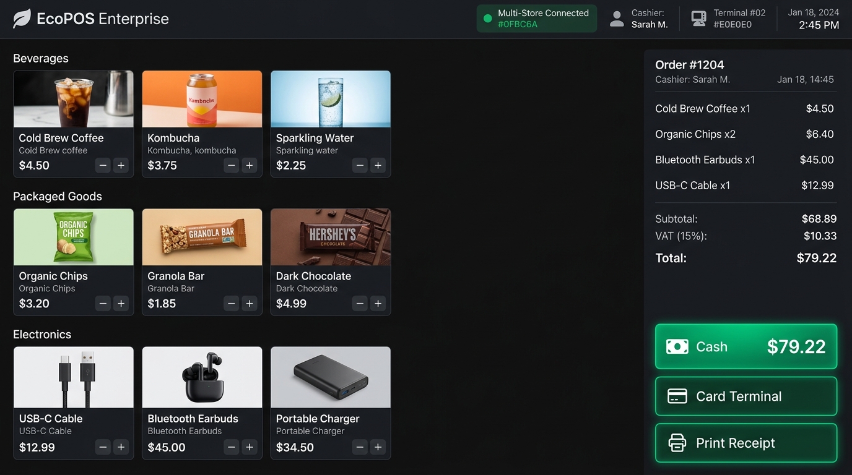Increase Organic Chips quantity with plus
Screen dimensions: 852x475
click(121, 303)
